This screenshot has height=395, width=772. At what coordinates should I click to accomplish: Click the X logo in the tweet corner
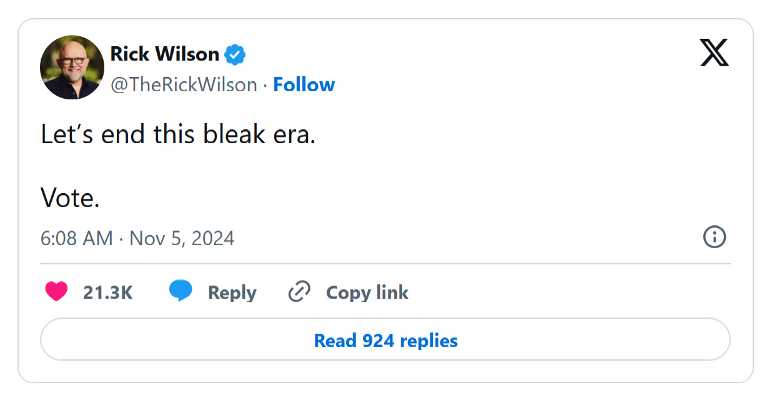pos(714,53)
